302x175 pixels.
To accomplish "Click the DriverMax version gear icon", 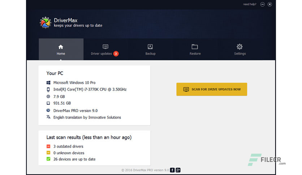I will pos(48,110).
